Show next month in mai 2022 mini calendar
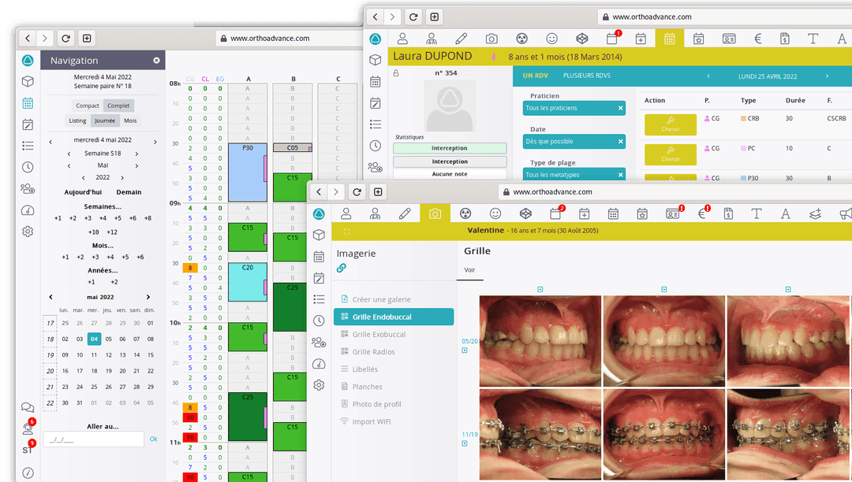Viewport: 852px width, 482px height. (148, 297)
